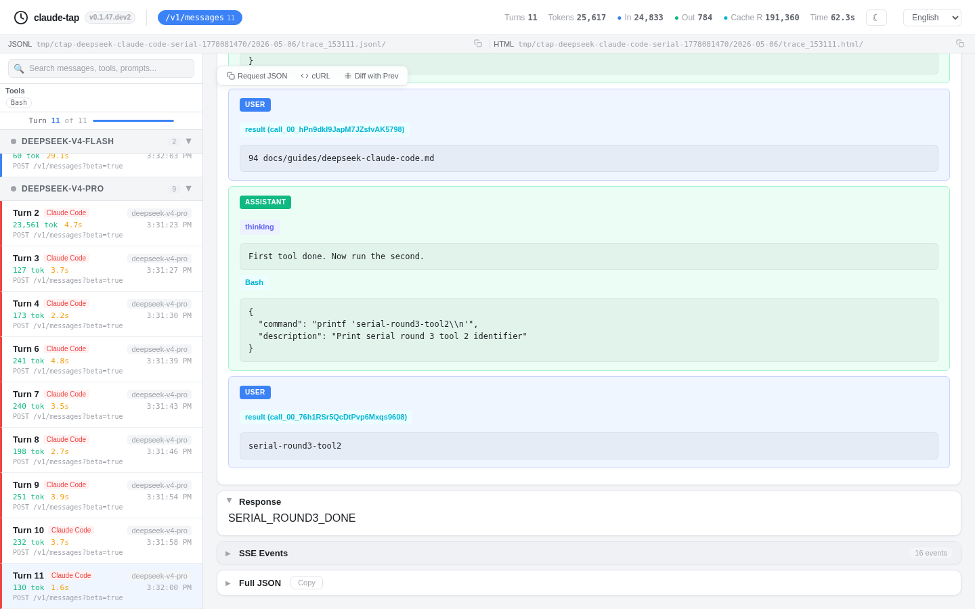Click result call_00_76h1RSr5QcDtPvp6Mxqs9608 label
The image size is (975, 609).
coord(326,418)
